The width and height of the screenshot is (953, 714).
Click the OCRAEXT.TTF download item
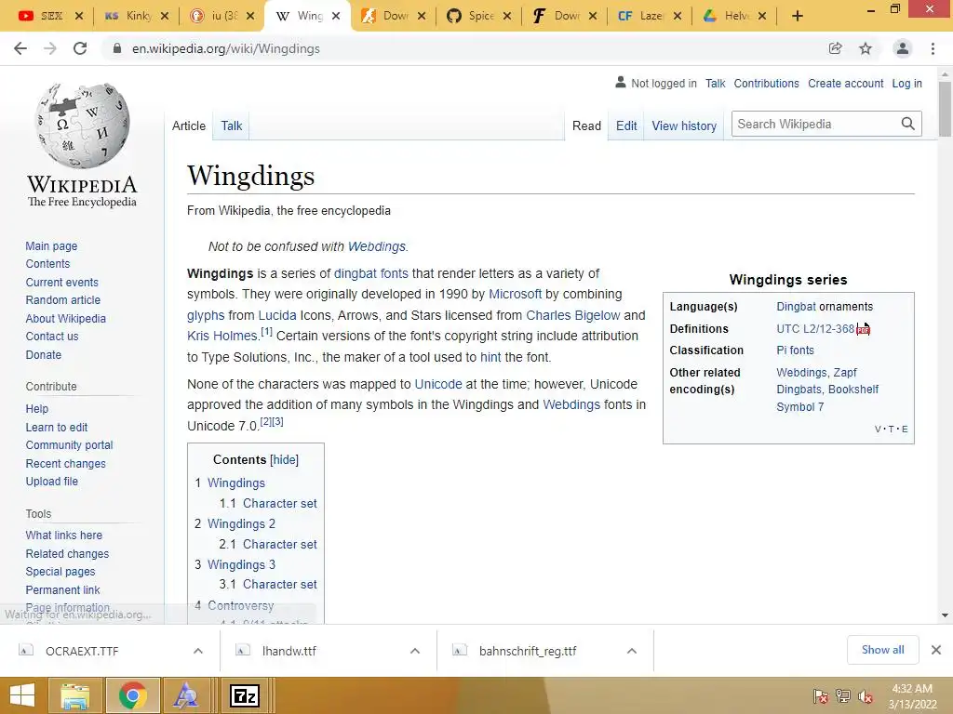point(82,651)
